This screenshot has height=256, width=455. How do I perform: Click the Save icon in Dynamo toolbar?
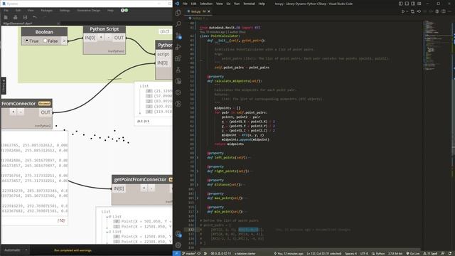tap(26, 17)
